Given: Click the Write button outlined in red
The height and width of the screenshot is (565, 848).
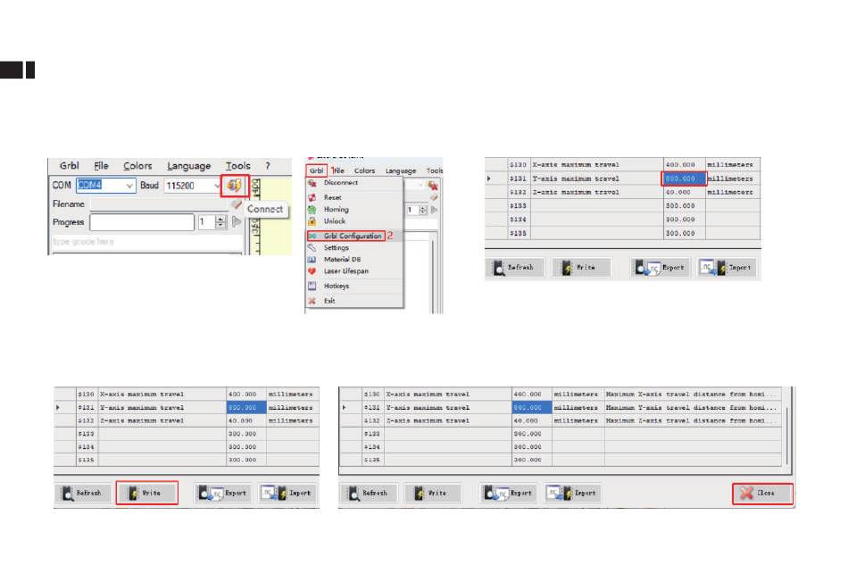Looking at the screenshot, I should [x=146, y=493].
